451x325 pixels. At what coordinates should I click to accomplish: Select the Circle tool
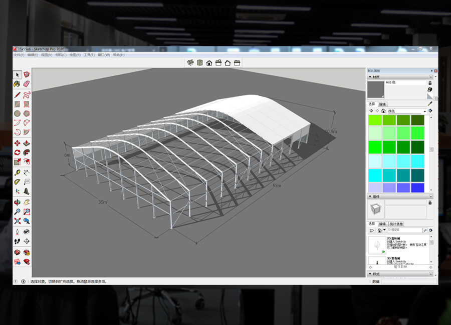[x=17, y=113]
